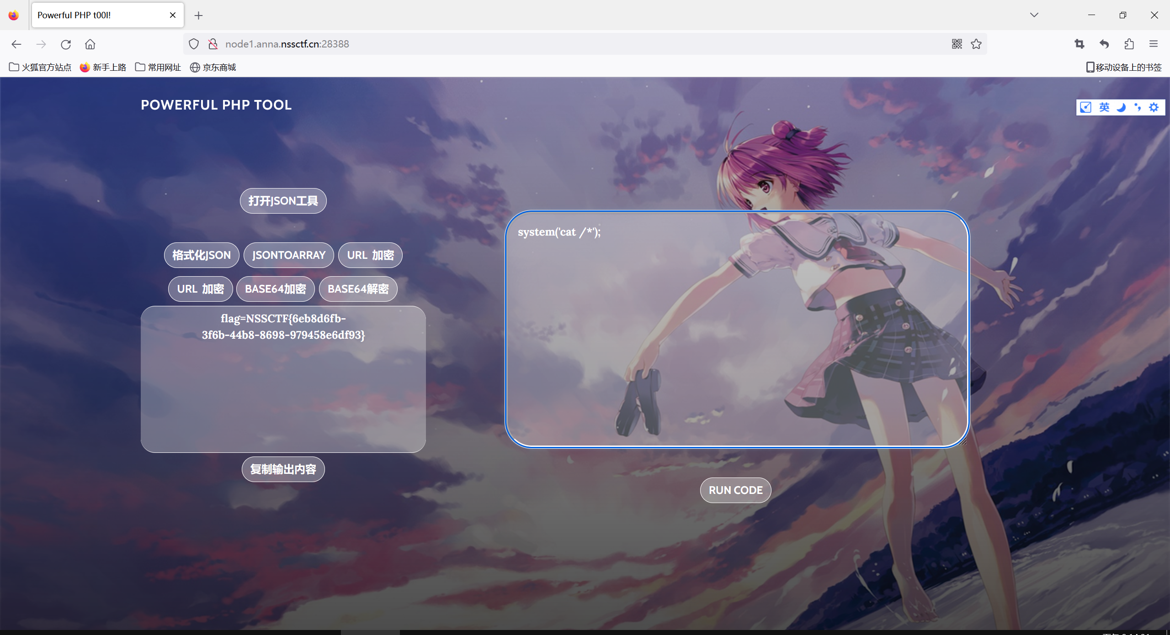Open the QR code icon in address bar
This screenshot has height=635, width=1170.
click(x=957, y=44)
